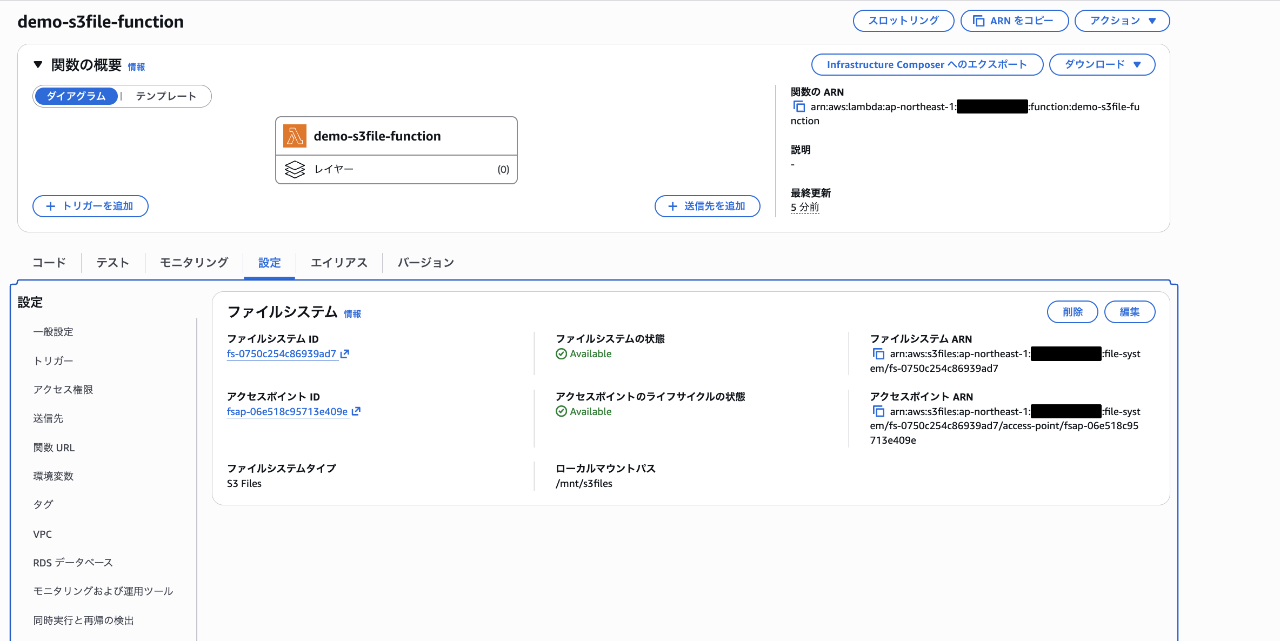Image resolution: width=1280 pixels, height=641 pixels.
Task: Click the copy icon inside ARN をコピー button
Action: pyautogui.click(x=979, y=21)
